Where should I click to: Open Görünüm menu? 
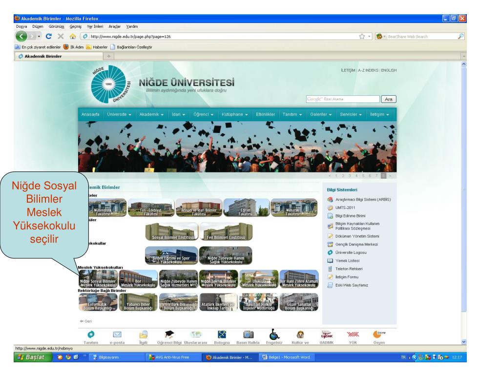pyautogui.click(x=56, y=26)
